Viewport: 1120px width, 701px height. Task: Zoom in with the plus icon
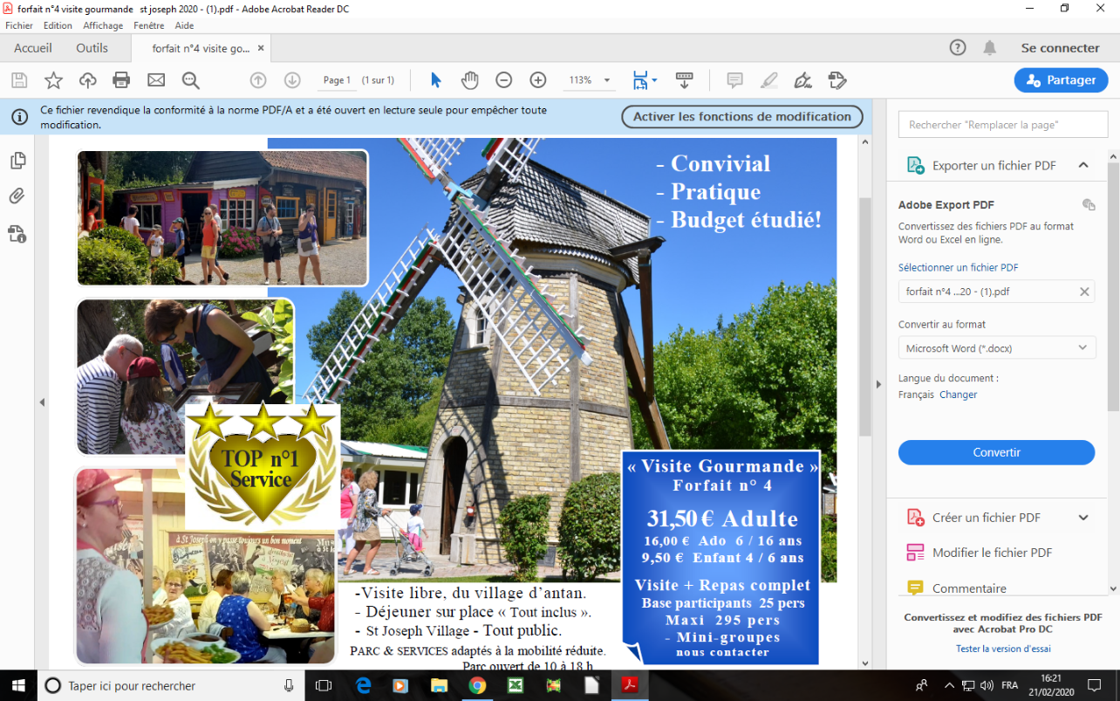[x=538, y=80]
